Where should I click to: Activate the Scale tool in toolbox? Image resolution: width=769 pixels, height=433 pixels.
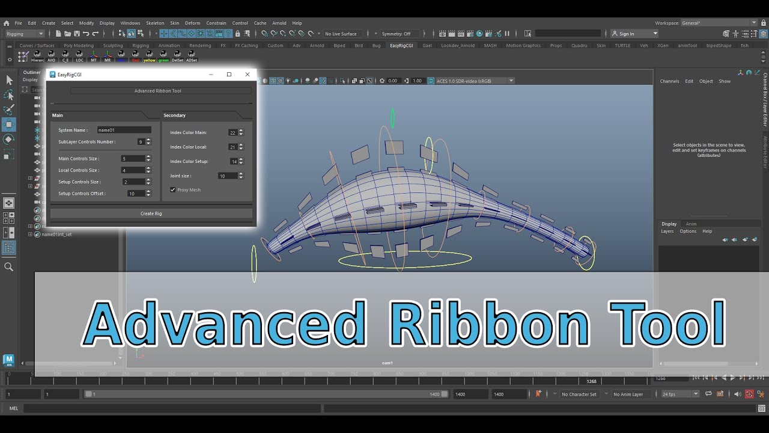pos(9,155)
